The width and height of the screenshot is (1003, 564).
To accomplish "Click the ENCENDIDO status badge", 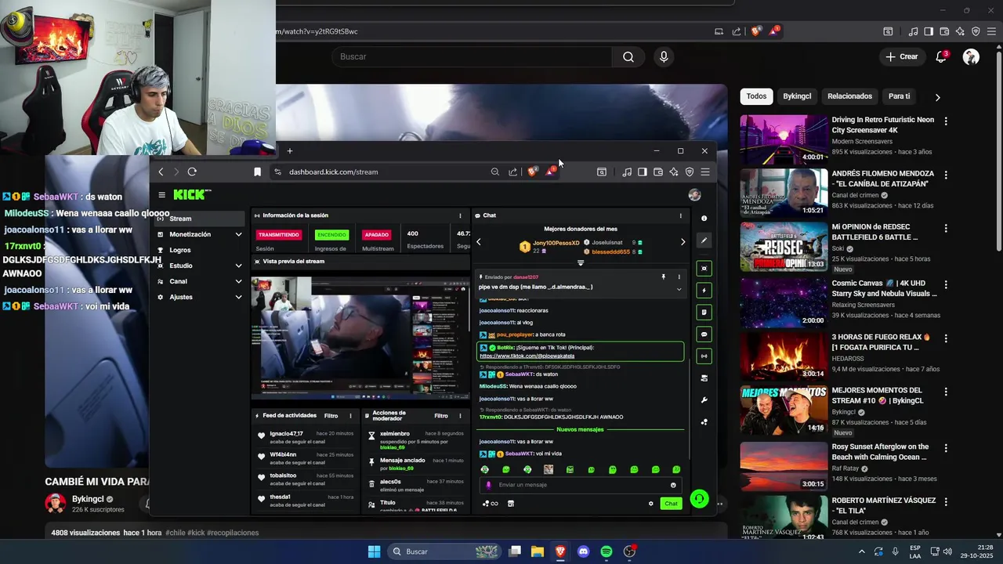I will tap(331, 234).
